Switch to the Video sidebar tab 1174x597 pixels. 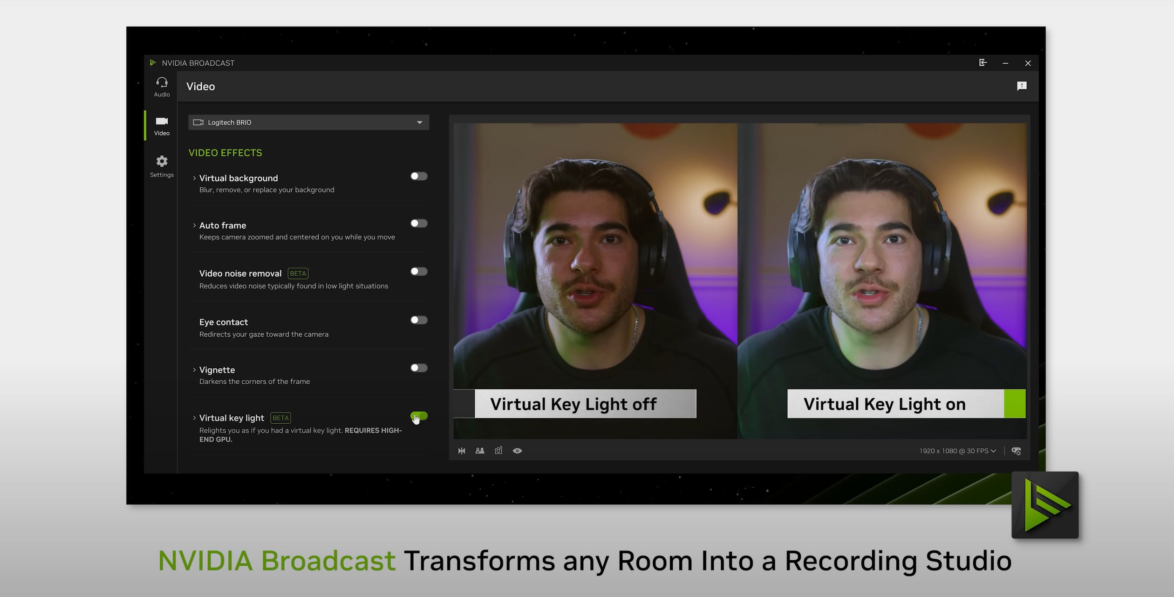162,126
